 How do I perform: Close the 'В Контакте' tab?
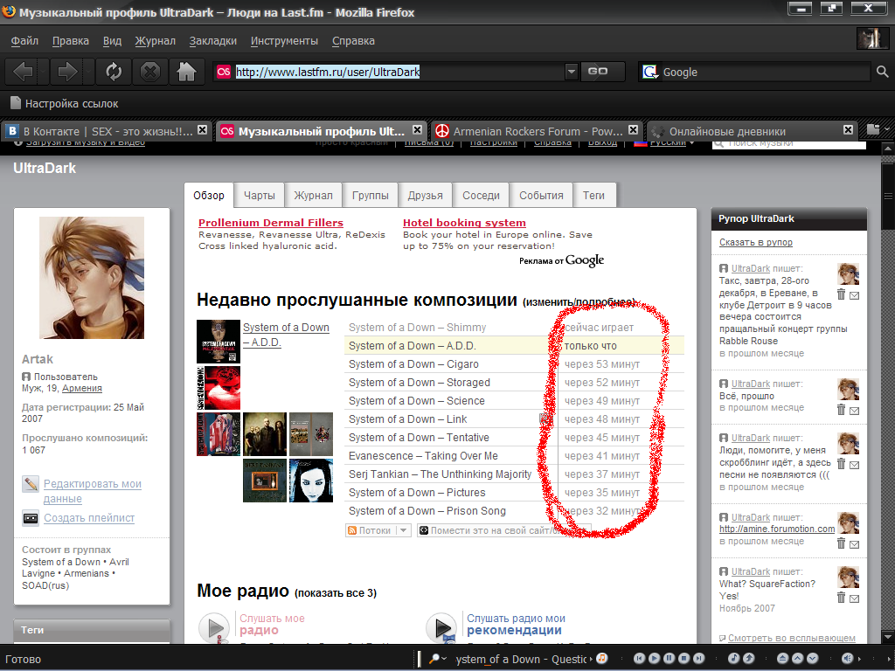(x=202, y=130)
